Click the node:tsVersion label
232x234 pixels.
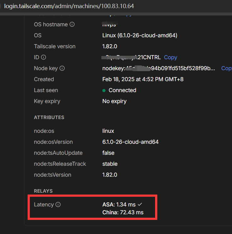point(52,175)
